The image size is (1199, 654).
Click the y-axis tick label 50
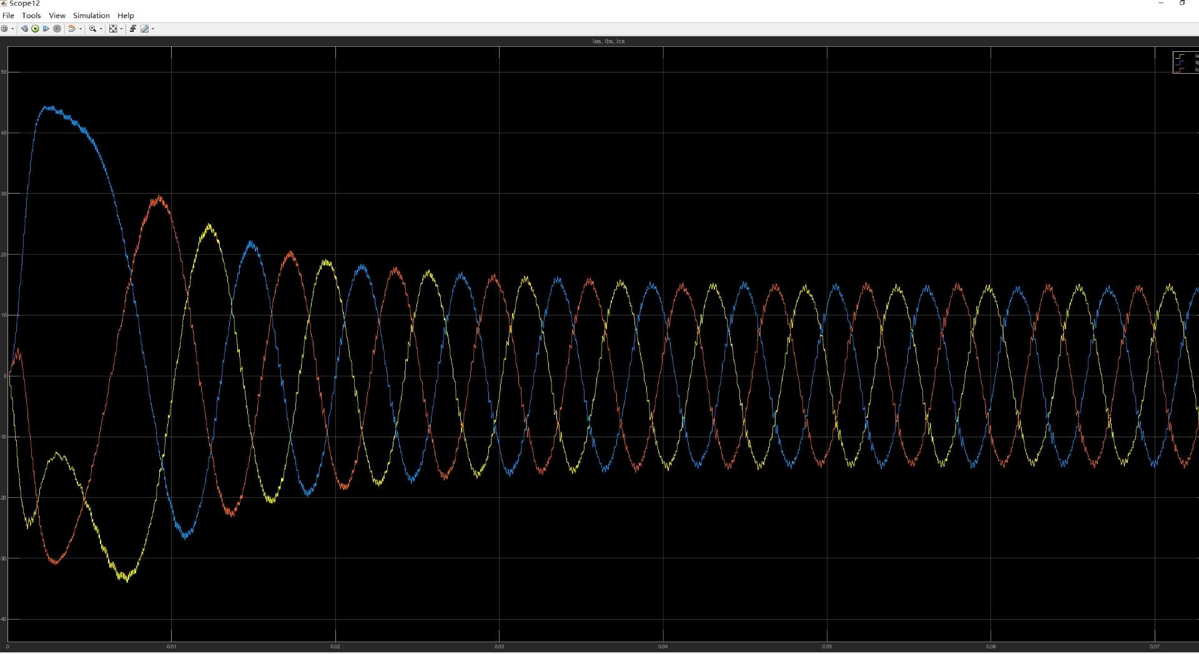pos(4,72)
